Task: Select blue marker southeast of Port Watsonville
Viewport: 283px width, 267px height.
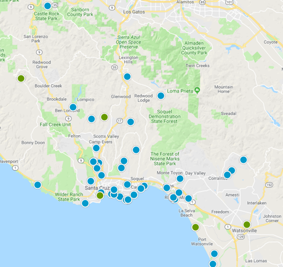Action: 214,253
